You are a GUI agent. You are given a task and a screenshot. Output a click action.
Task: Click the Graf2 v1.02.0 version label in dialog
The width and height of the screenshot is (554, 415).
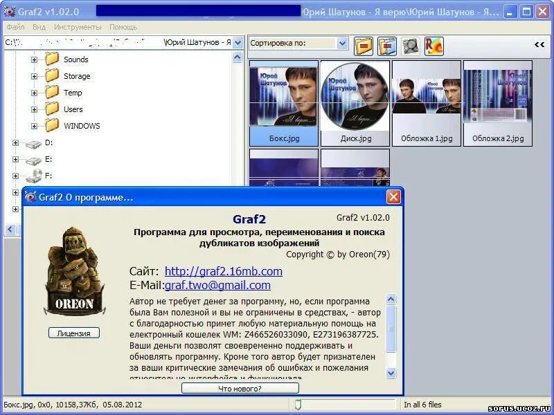tap(363, 218)
